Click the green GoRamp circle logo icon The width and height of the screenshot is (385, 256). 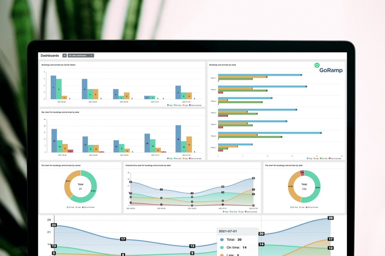317,65
